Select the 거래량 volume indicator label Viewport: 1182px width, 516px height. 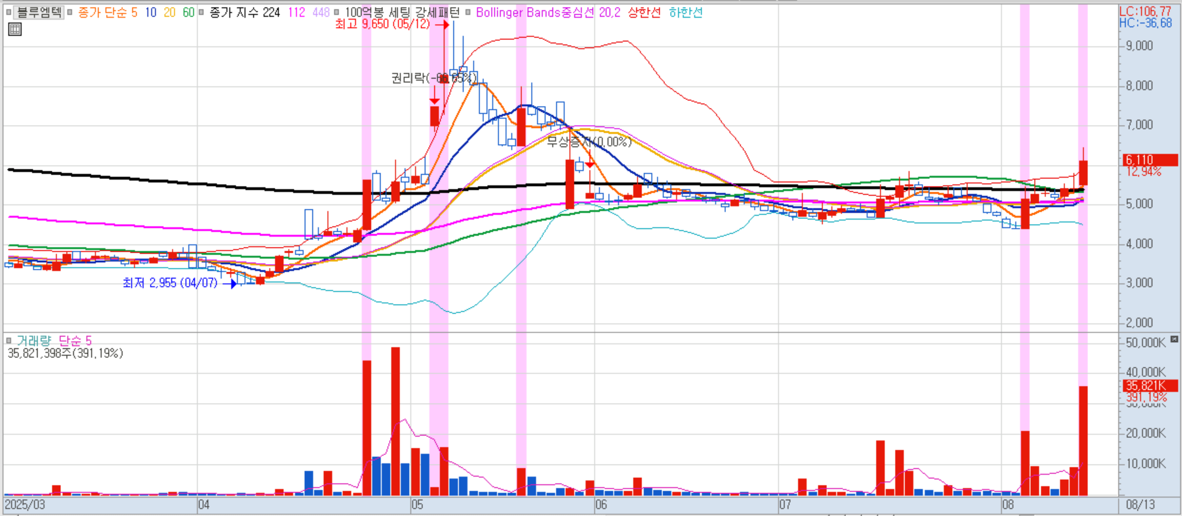[x=34, y=341]
